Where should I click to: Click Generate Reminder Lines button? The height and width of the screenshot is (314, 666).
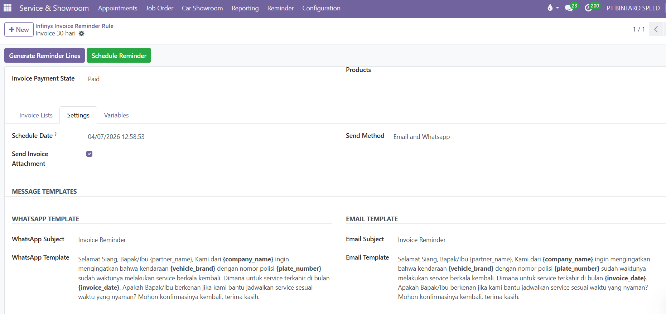tap(45, 55)
